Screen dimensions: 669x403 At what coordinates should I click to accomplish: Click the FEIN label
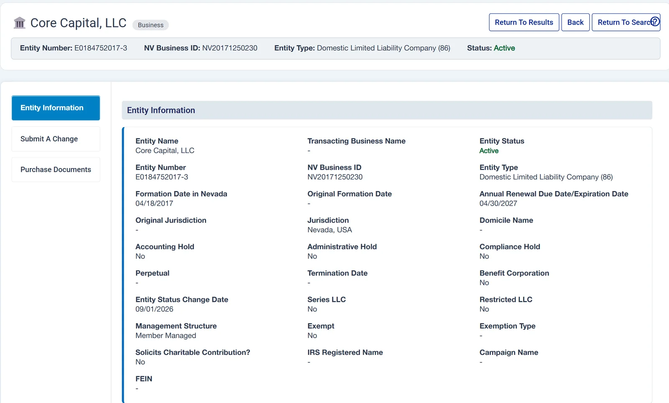(x=144, y=379)
